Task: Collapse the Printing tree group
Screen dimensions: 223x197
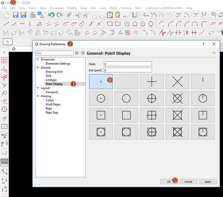Action: pyautogui.click(x=38, y=96)
